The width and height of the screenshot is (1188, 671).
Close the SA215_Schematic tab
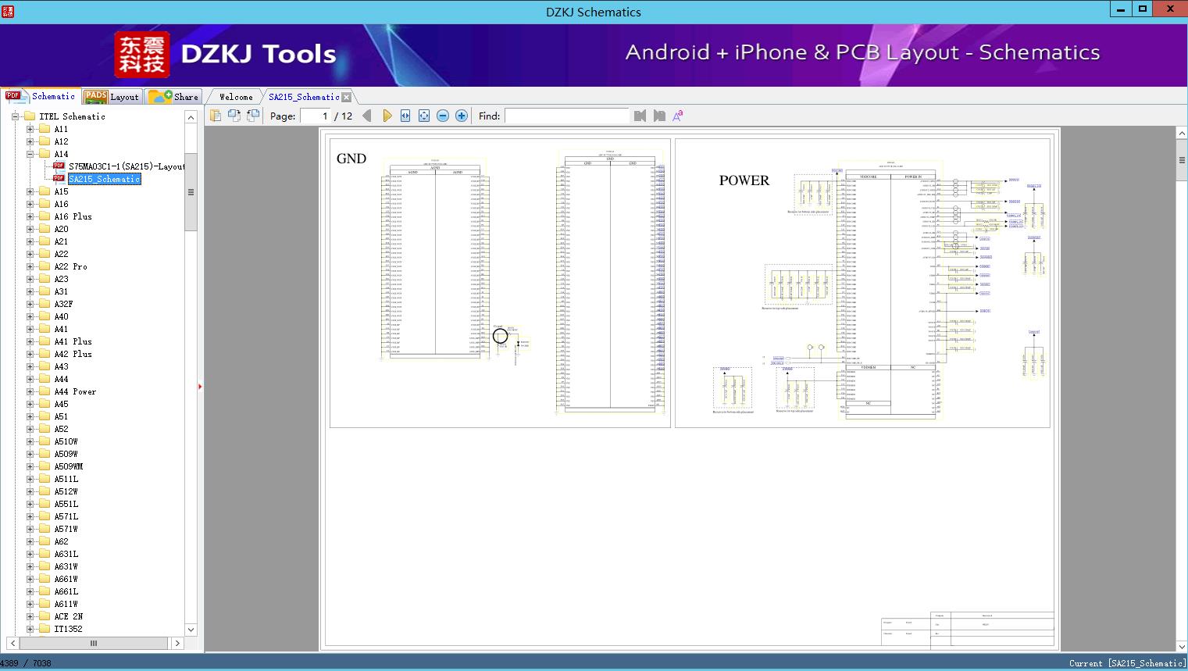[346, 98]
